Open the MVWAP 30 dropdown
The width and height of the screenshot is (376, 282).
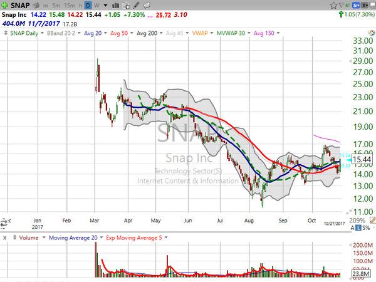click(249, 33)
